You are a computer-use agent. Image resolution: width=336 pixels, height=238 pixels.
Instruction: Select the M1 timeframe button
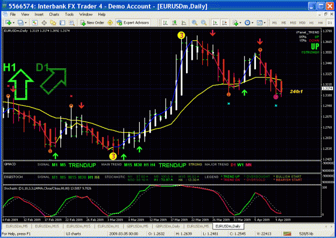(x=275, y=23)
